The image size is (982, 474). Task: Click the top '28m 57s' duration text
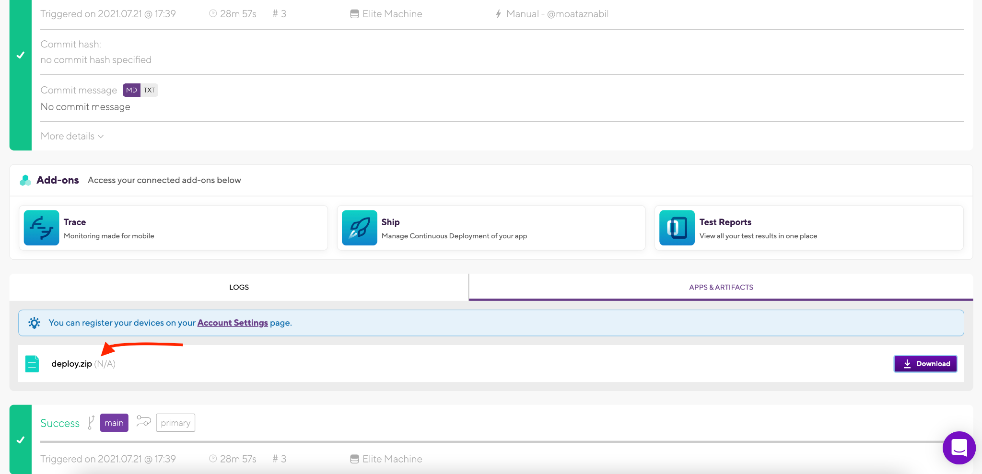point(238,14)
